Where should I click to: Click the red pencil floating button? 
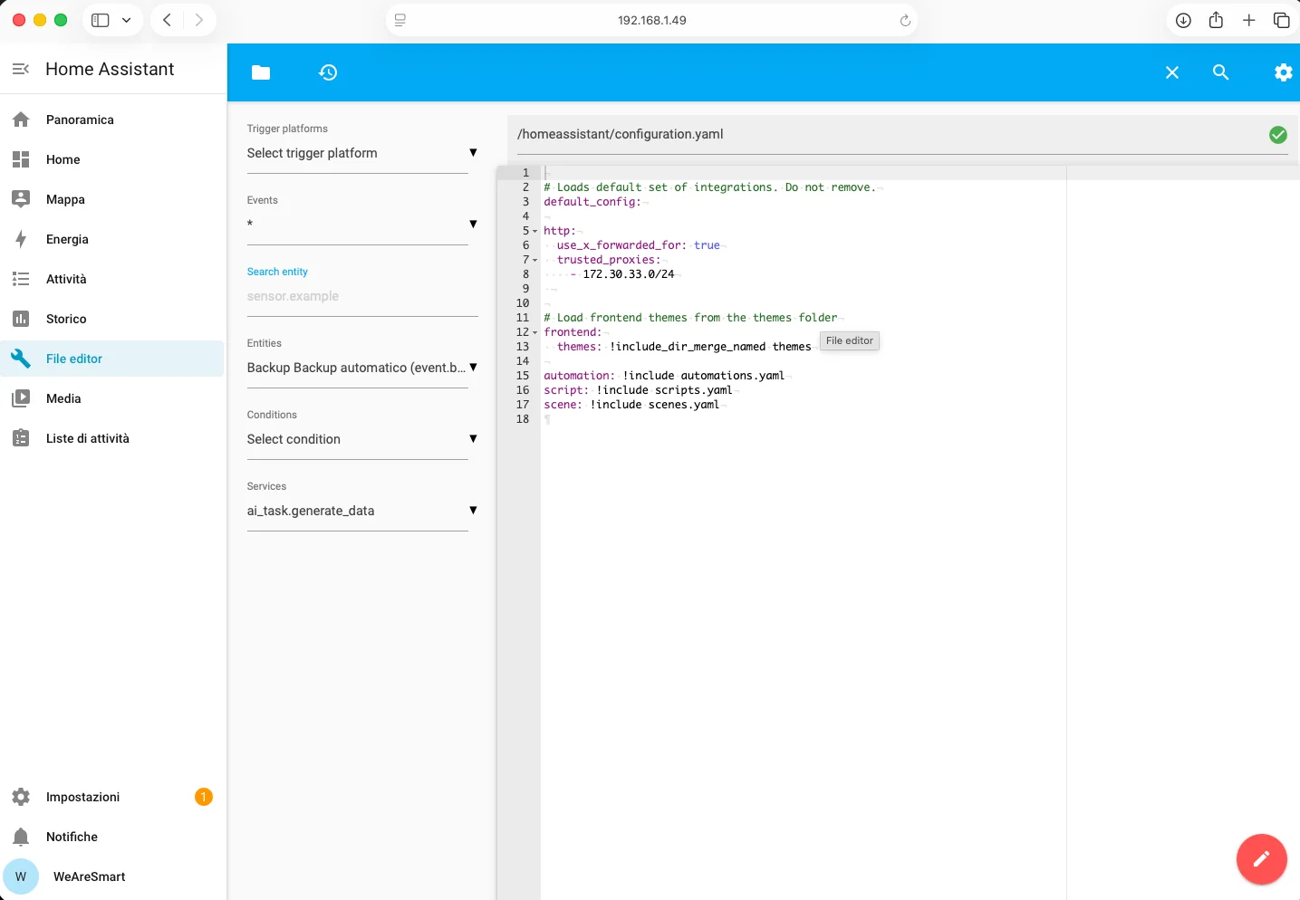[x=1261, y=859]
